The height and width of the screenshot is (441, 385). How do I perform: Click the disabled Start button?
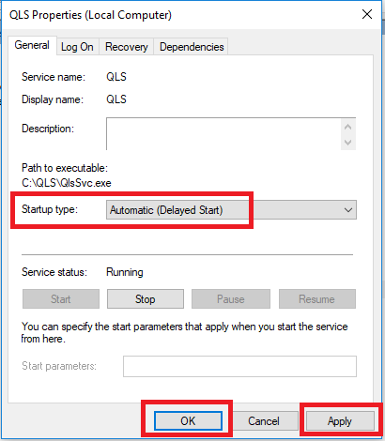click(x=61, y=299)
